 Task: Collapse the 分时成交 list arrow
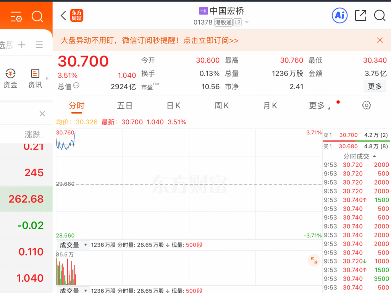coord(374,156)
